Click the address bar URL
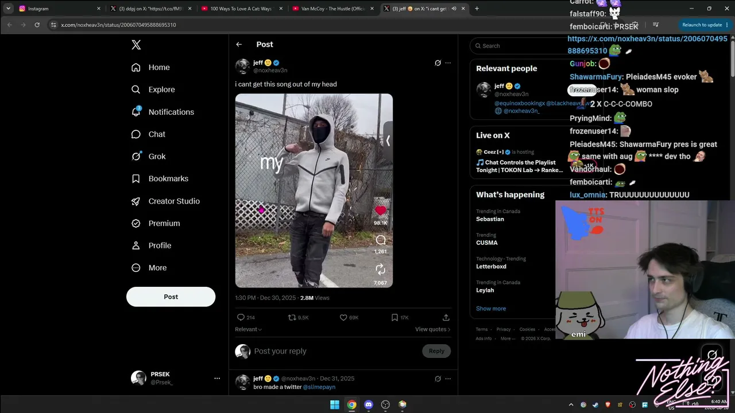The width and height of the screenshot is (735, 413). tap(118, 25)
